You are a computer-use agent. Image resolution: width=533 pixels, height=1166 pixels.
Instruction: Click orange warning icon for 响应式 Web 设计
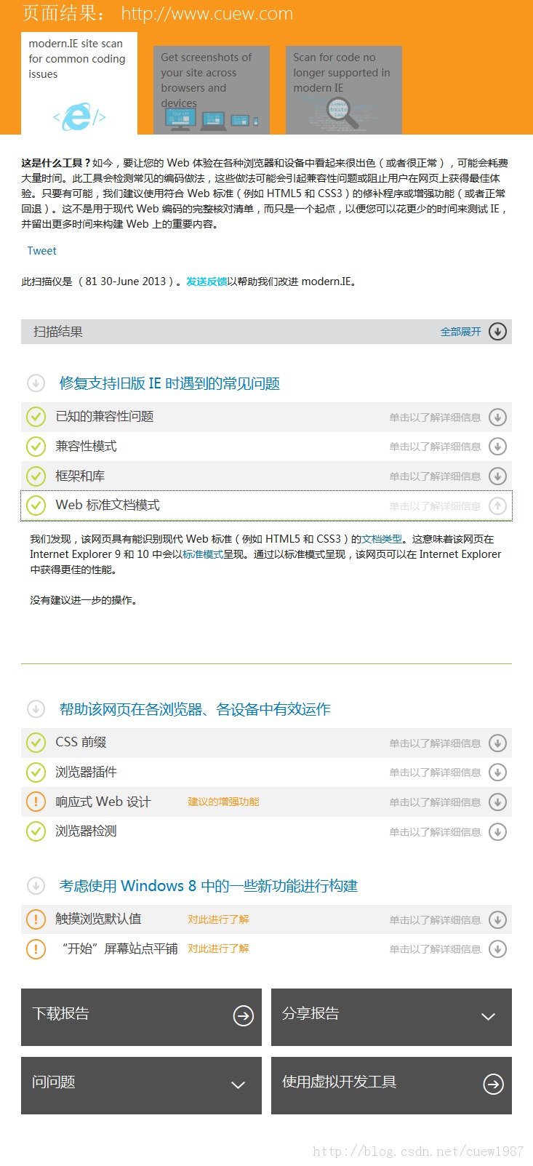[36, 802]
